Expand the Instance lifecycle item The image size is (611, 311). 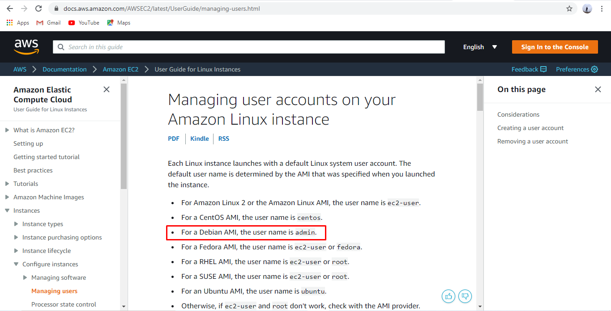(x=16, y=251)
